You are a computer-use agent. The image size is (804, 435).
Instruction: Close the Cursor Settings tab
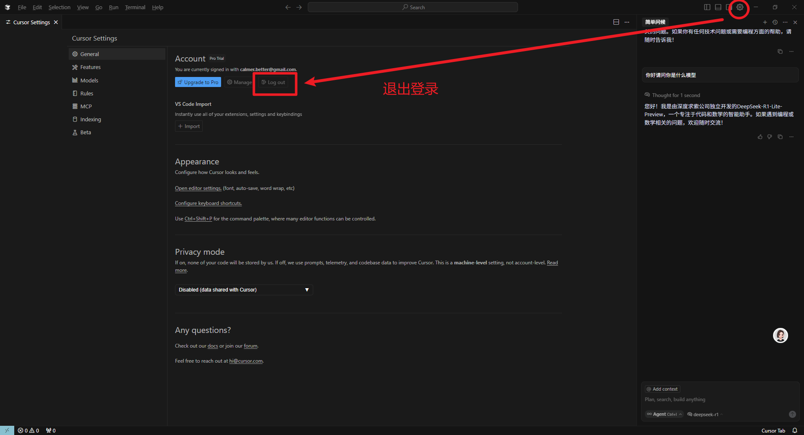[x=56, y=22]
